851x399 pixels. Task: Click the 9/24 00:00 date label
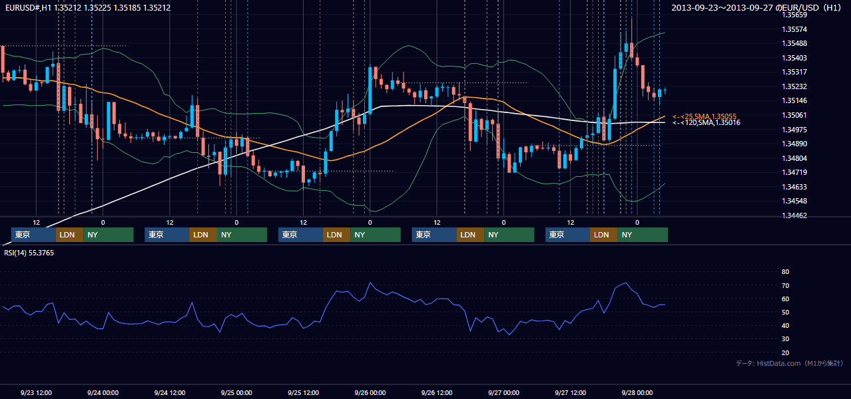point(103,392)
